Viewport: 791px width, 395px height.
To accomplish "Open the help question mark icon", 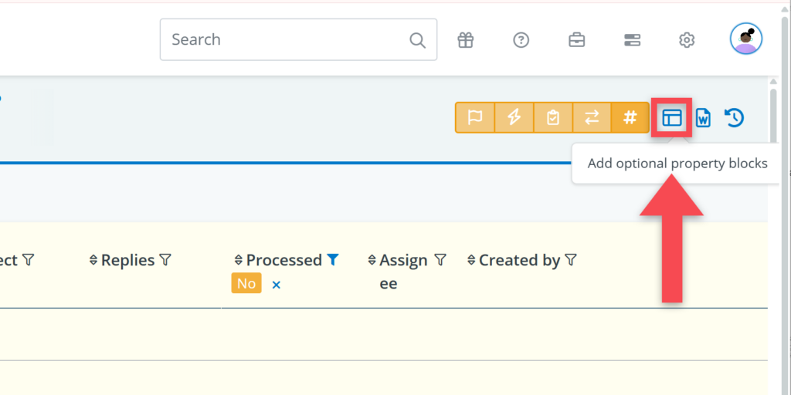I will click(x=521, y=40).
